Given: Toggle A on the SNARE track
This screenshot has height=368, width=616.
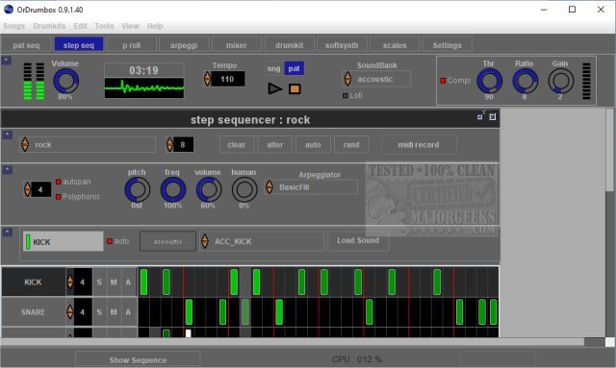Looking at the screenshot, I should click(128, 312).
